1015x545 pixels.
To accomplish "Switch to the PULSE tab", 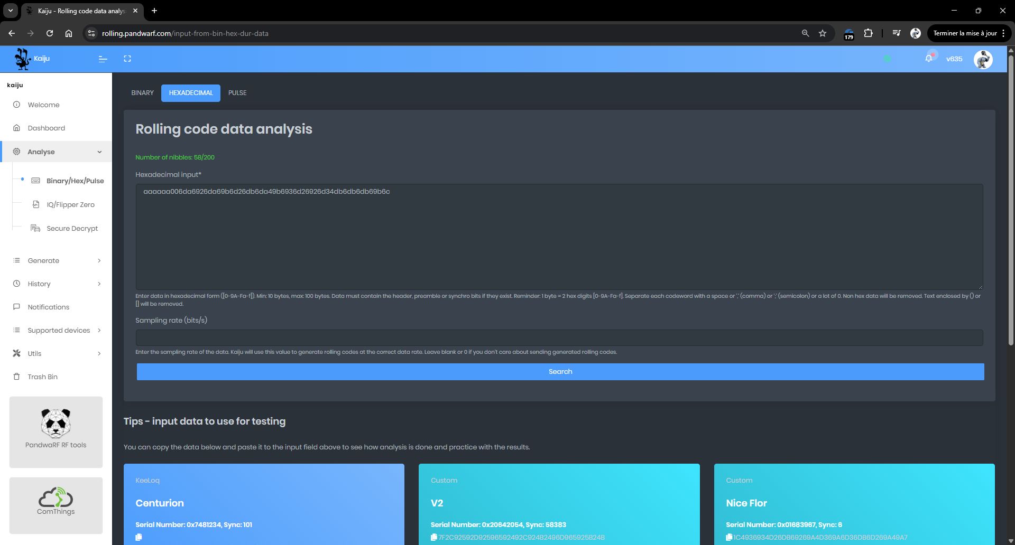I will pyautogui.click(x=237, y=93).
